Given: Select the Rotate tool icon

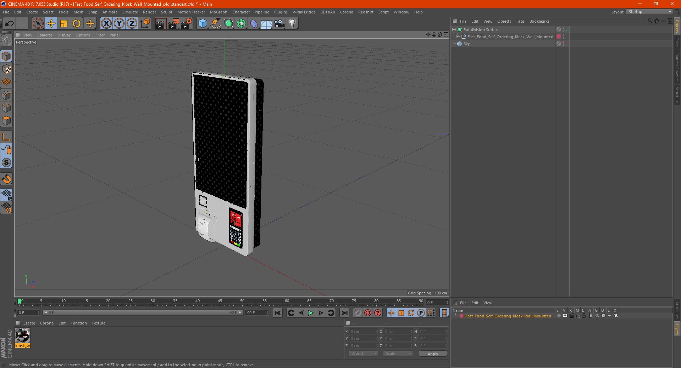Looking at the screenshot, I should (77, 24).
